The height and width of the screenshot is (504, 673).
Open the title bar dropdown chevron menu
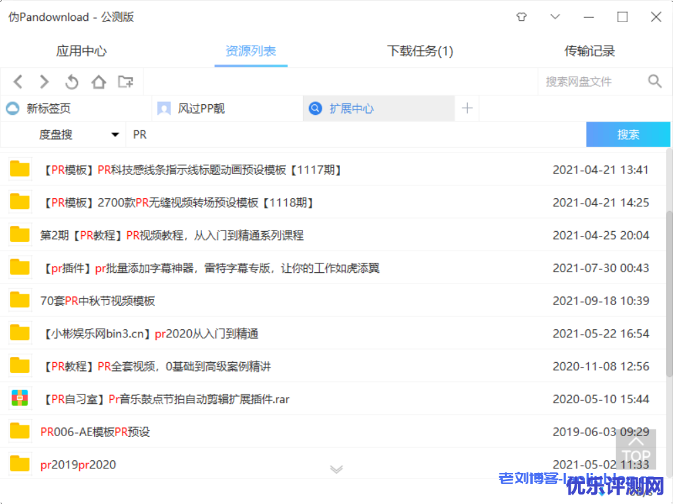click(x=555, y=17)
